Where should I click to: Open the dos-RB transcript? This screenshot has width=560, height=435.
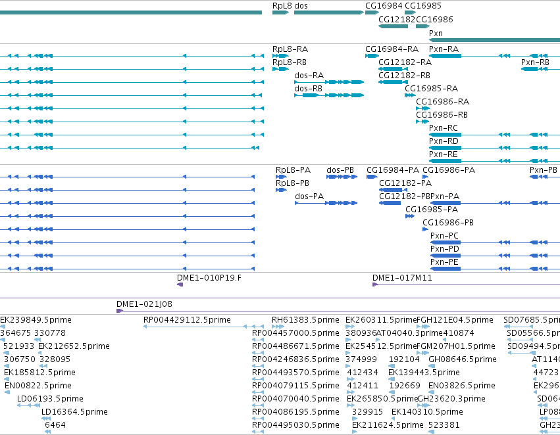click(x=308, y=89)
